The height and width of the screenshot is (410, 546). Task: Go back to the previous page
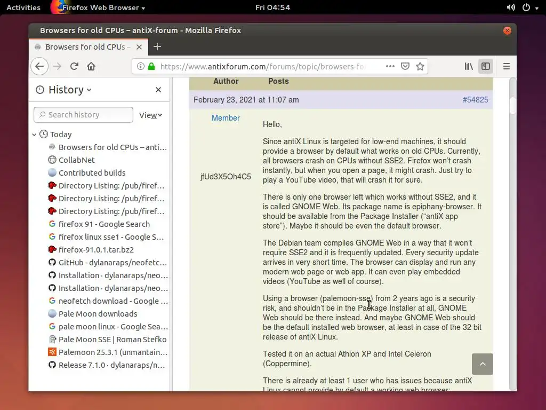[x=39, y=66]
